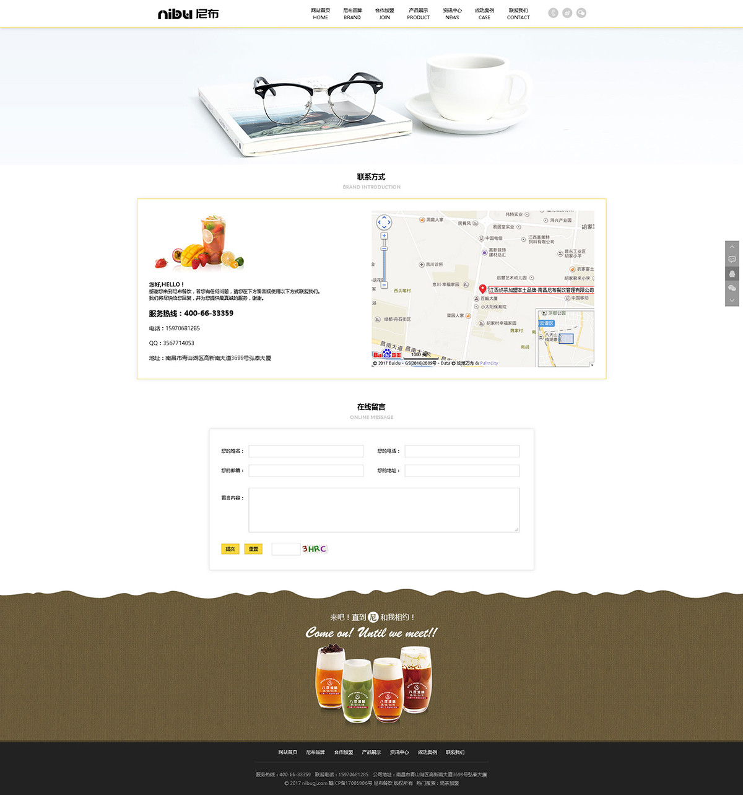Open the Weibo icon in header
The width and height of the screenshot is (743, 795).
pyautogui.click(x=567, y=13)
